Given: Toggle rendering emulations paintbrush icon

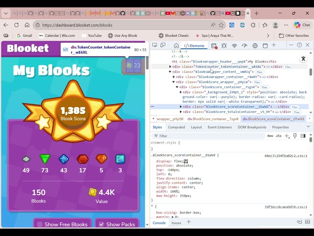Looking at the screenshot, I should [x=295, y=136].
